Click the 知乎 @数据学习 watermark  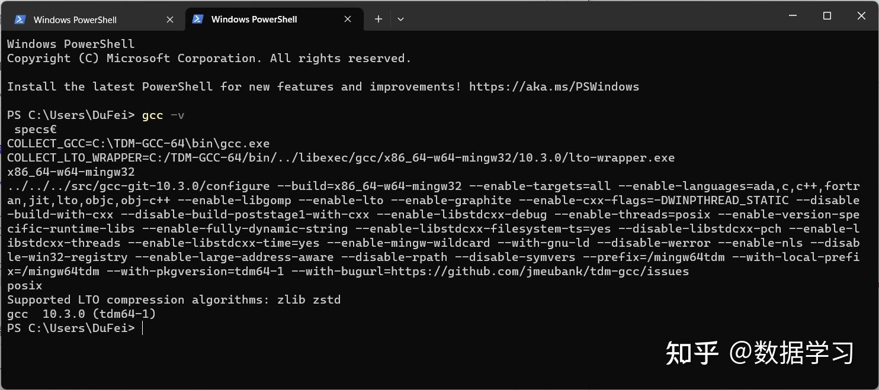click(x=759, y=353)
